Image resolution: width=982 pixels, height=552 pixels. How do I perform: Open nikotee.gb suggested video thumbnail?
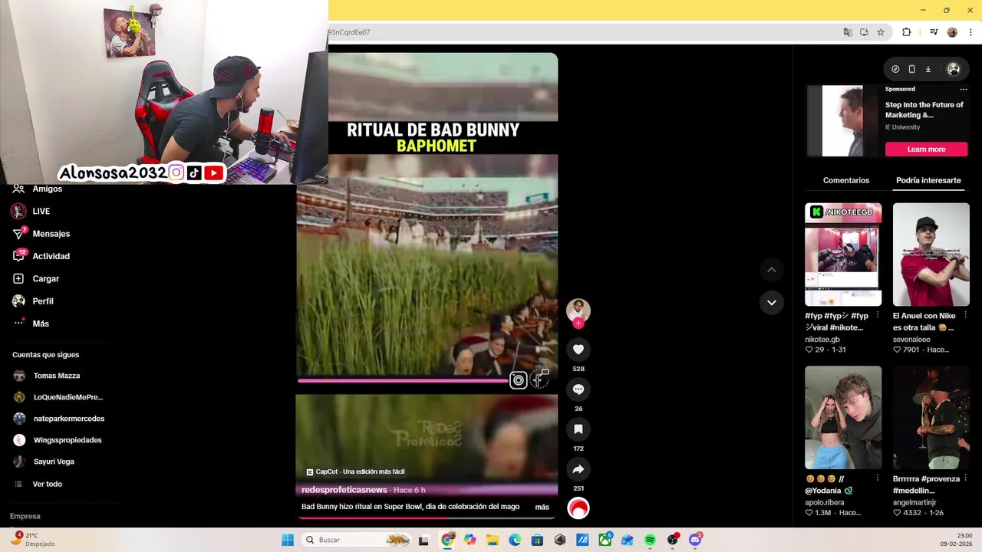[x=842, y=255]
